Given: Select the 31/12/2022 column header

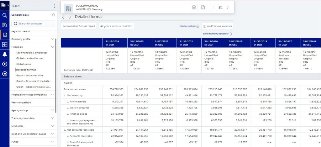Looking at the screenshot, I should click(164, 43).
